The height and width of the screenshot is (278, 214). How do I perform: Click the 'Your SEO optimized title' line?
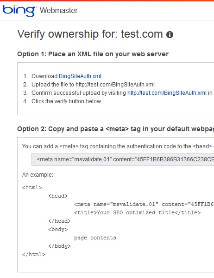pyautogui.click(x=137, y=212)
